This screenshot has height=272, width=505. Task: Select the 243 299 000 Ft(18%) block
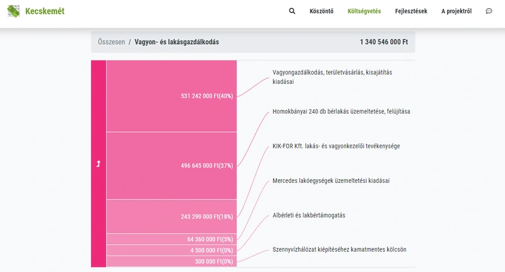coord(172,216)
